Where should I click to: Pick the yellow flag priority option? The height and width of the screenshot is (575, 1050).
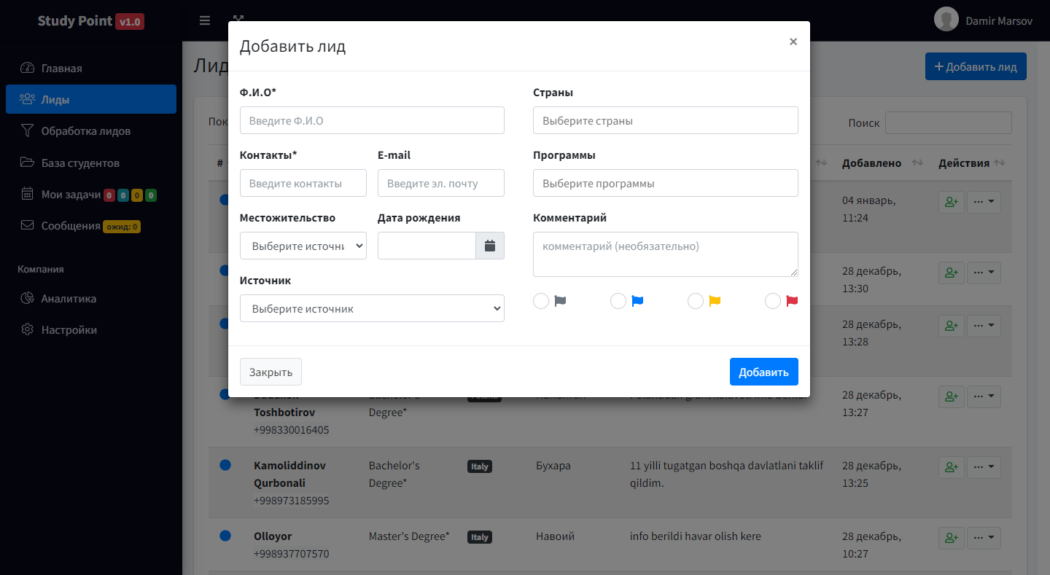click(x=696, y=301)
